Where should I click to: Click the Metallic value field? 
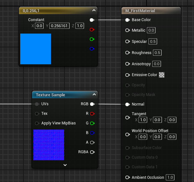[x=151, y=30]
